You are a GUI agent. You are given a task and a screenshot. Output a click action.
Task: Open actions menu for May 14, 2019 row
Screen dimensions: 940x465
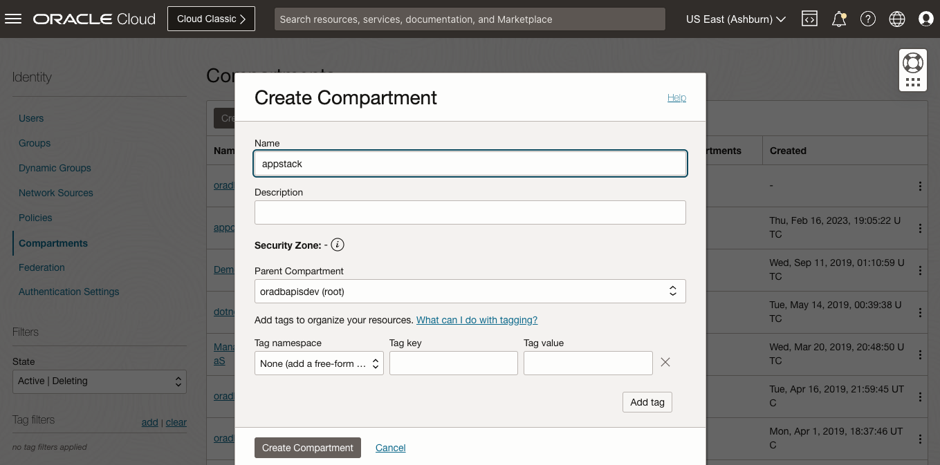[x=920, y=312]
